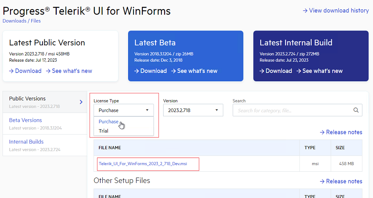Viewport: 373px width, 198px height.
Task: Click the Latest version - 2018.3.1204 text
Action: coord(35,128)
